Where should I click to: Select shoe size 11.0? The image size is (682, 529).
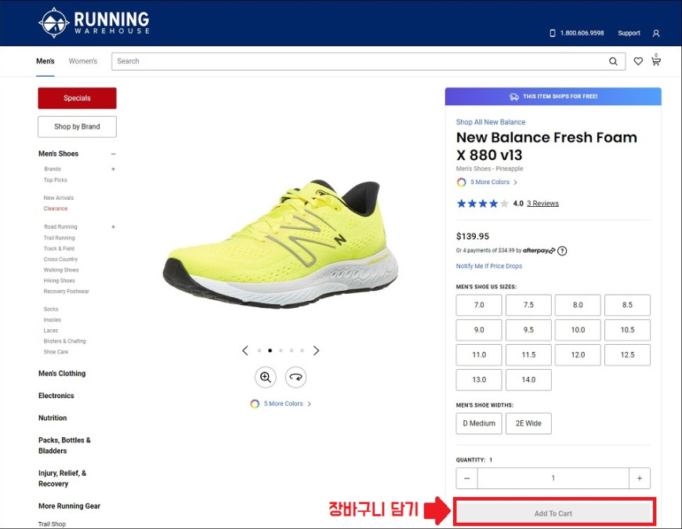tap(479, 355)
